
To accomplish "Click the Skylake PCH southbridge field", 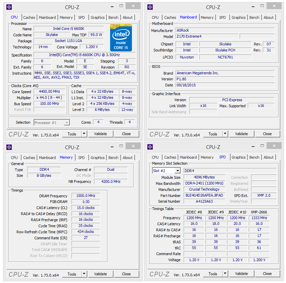I will click(x=225, y=50).
